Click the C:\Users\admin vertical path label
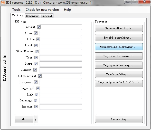Screen dimensions: 151x130 tap(5, 68)
